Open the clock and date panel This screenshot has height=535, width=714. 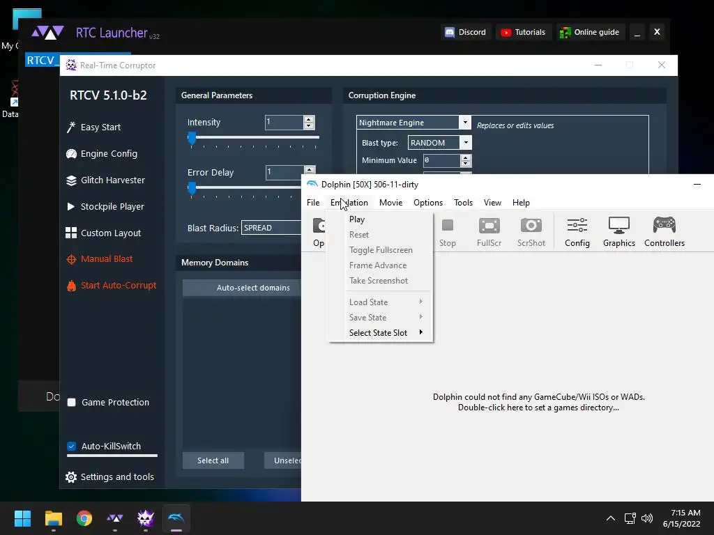682,518
